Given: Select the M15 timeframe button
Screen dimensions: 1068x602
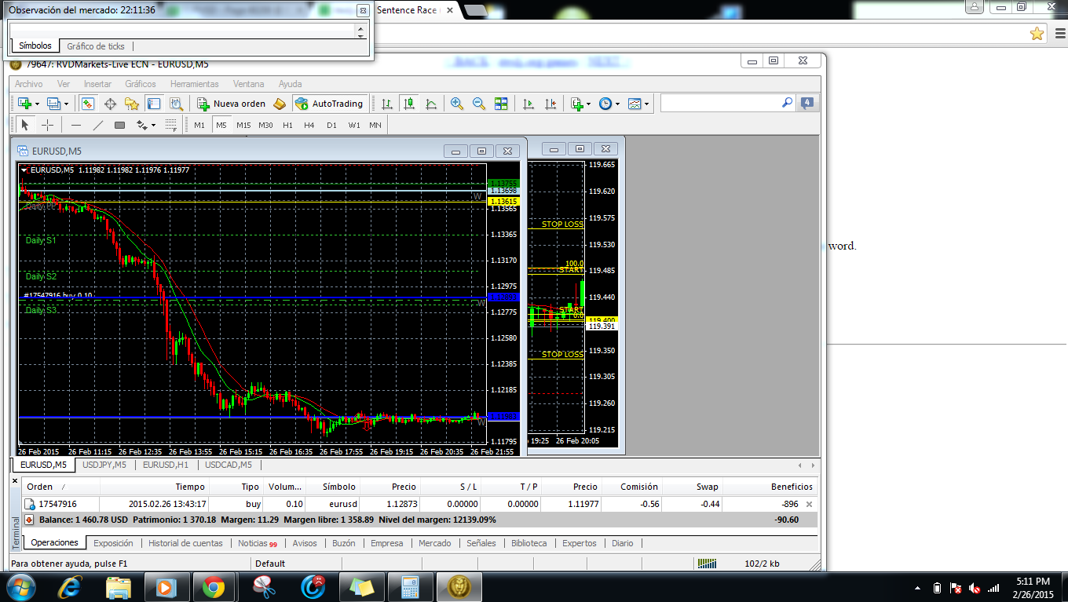Looking at the screenshot, I should (x=243, y=125).
